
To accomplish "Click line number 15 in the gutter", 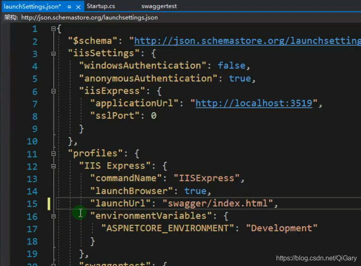I will coord(32,204).
